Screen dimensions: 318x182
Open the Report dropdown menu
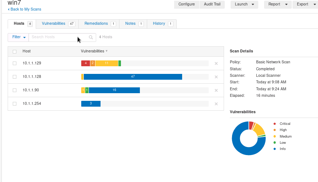[x=278, y=4]
